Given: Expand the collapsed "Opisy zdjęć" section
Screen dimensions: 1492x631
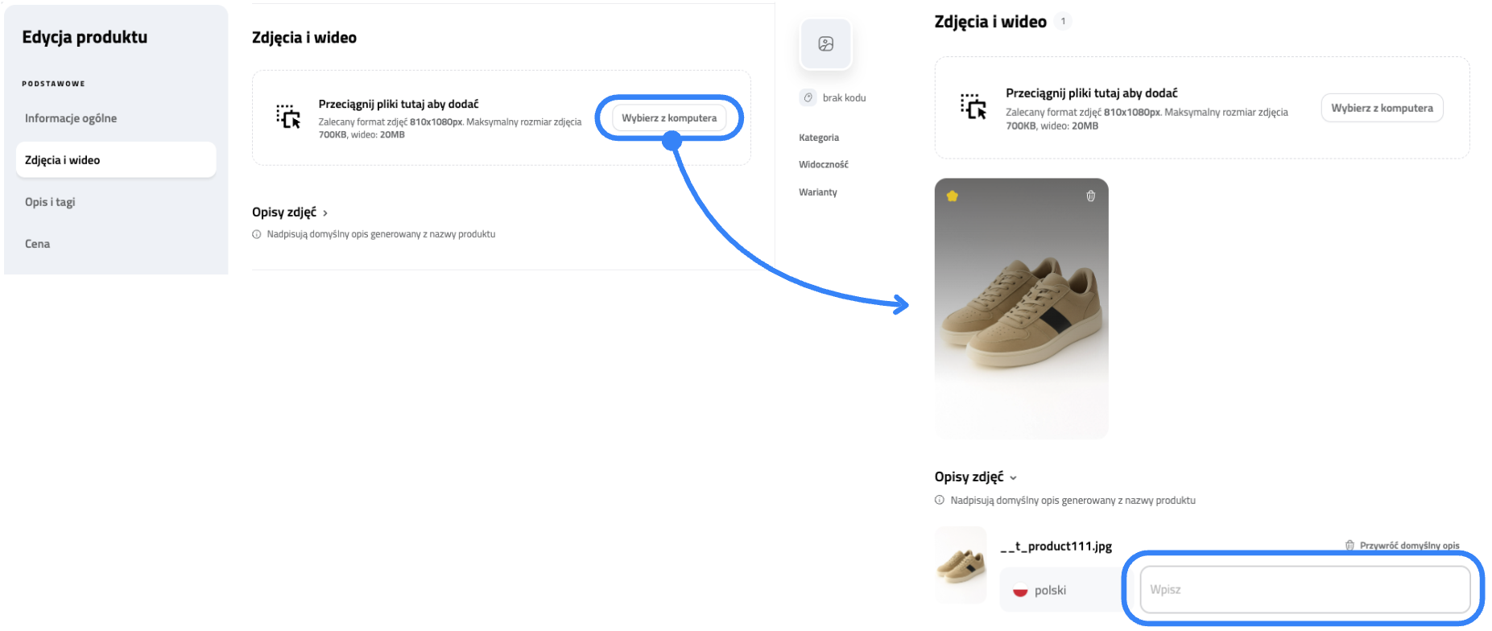Looking at the screenshot, I should click(290, 212).
